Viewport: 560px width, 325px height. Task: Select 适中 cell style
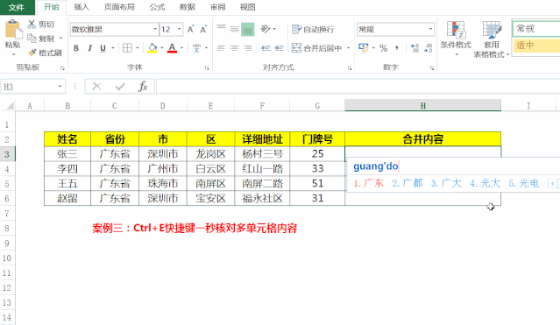point(536,46)
